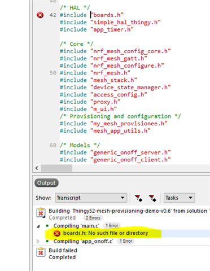Click the clipboard icon beside Build failed
Viewport: 210px width, 271px height.
tap(41, 252)
